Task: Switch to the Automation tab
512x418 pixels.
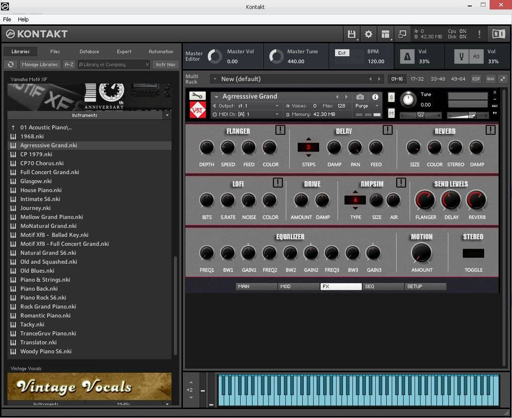Action: [x=161, y=51]
